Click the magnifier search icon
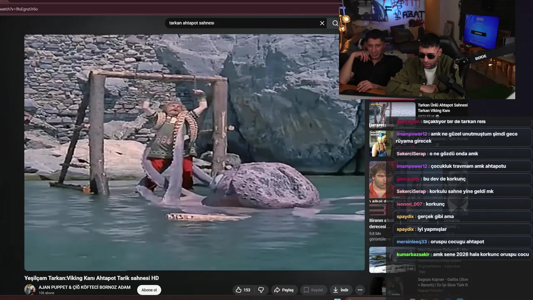The image size is (533, 300). pyautogui.click(x=335, y=23)
